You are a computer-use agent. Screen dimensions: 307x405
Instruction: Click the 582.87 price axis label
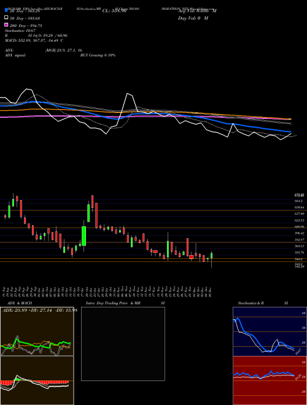[x=299, y=240]
